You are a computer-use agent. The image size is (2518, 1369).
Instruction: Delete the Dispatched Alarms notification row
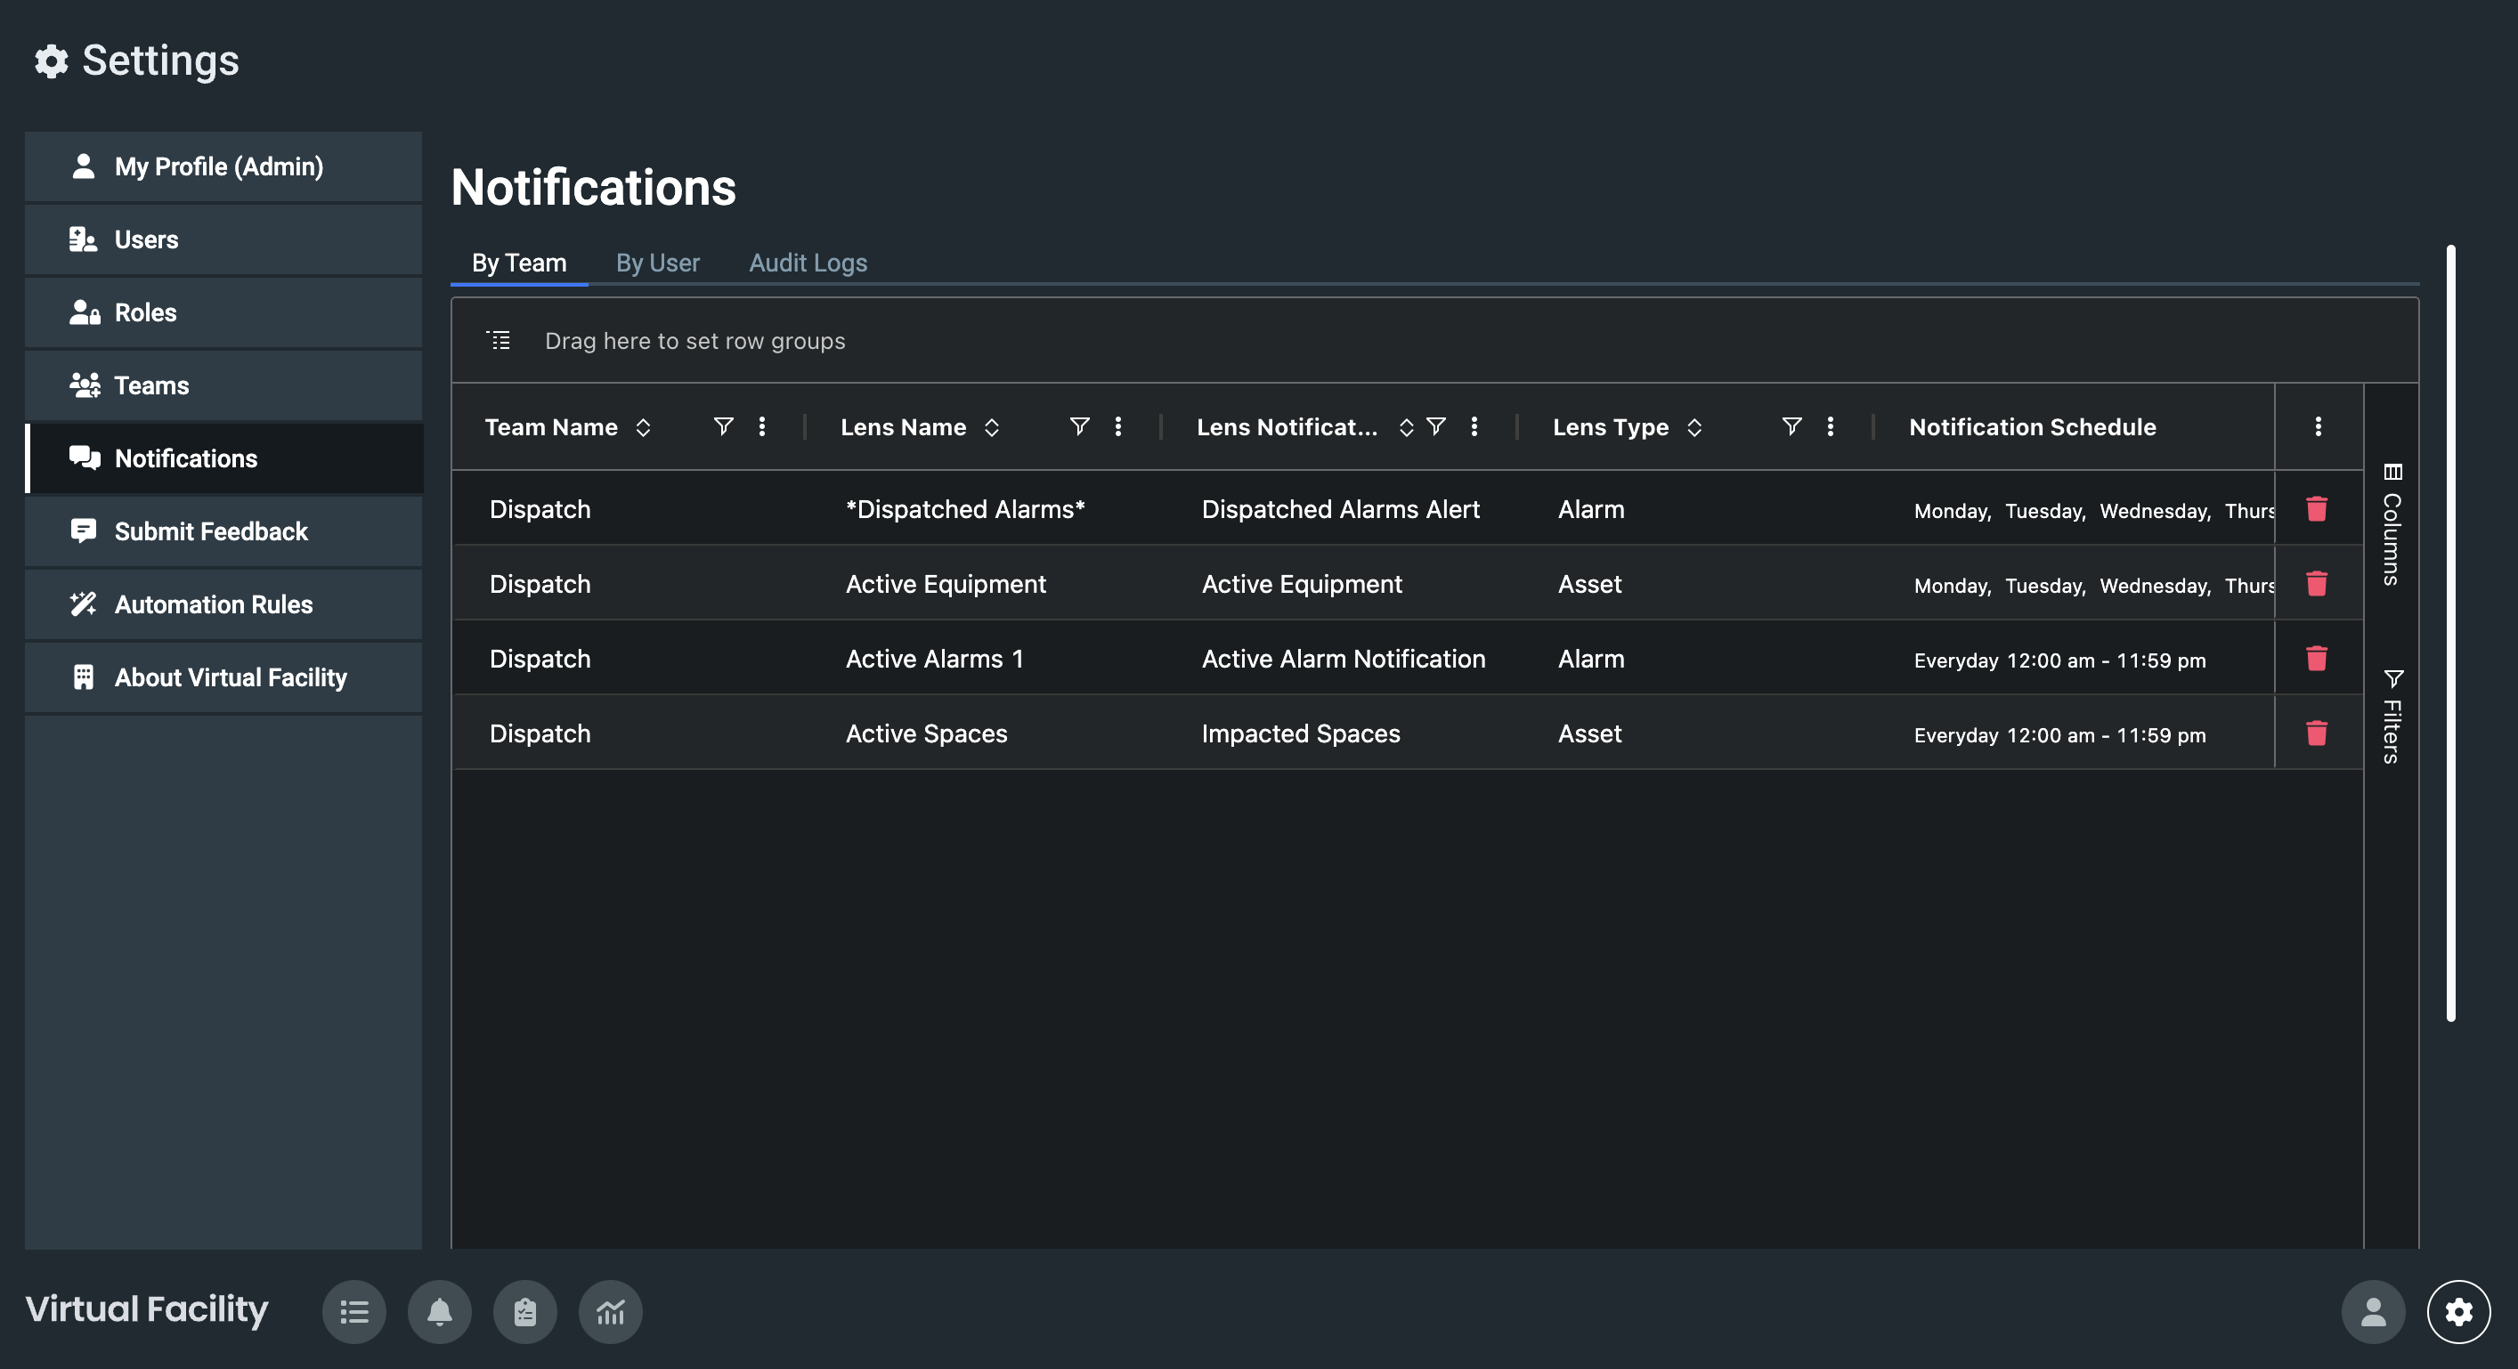click(x=2316, y=509)
